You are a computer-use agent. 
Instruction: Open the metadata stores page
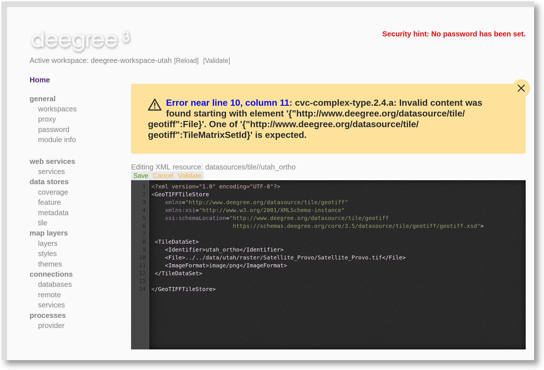tap(53, 213)
